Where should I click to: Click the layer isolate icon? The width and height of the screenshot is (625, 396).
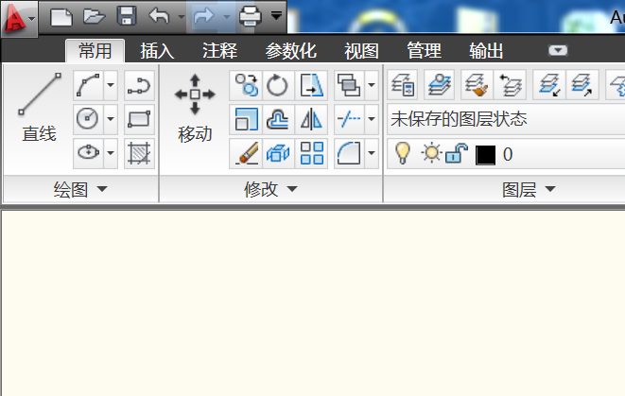549,85
